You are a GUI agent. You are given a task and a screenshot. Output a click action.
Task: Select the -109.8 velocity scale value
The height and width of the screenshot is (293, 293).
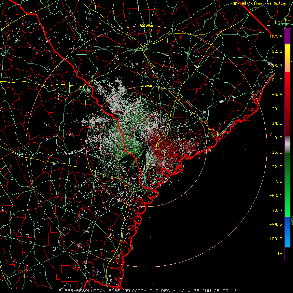point(275,239)
